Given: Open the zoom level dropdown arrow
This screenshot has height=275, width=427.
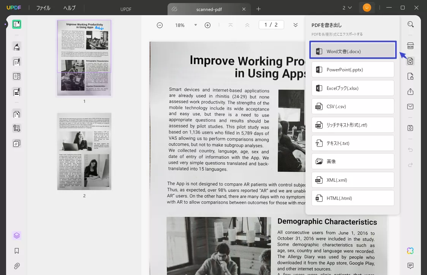Looking at the screenshot, I should [x=196, y=25].
